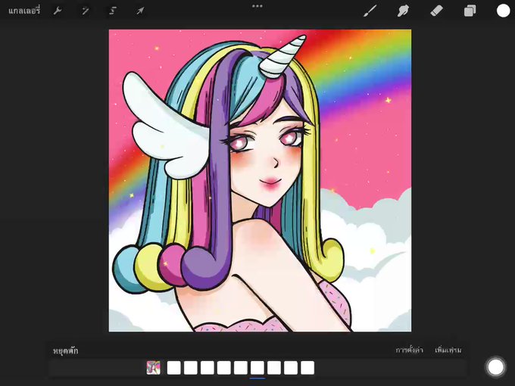Select the Eraser tool
The width and height of the screenshot is (515, 386).
click(x=436, y=11)
